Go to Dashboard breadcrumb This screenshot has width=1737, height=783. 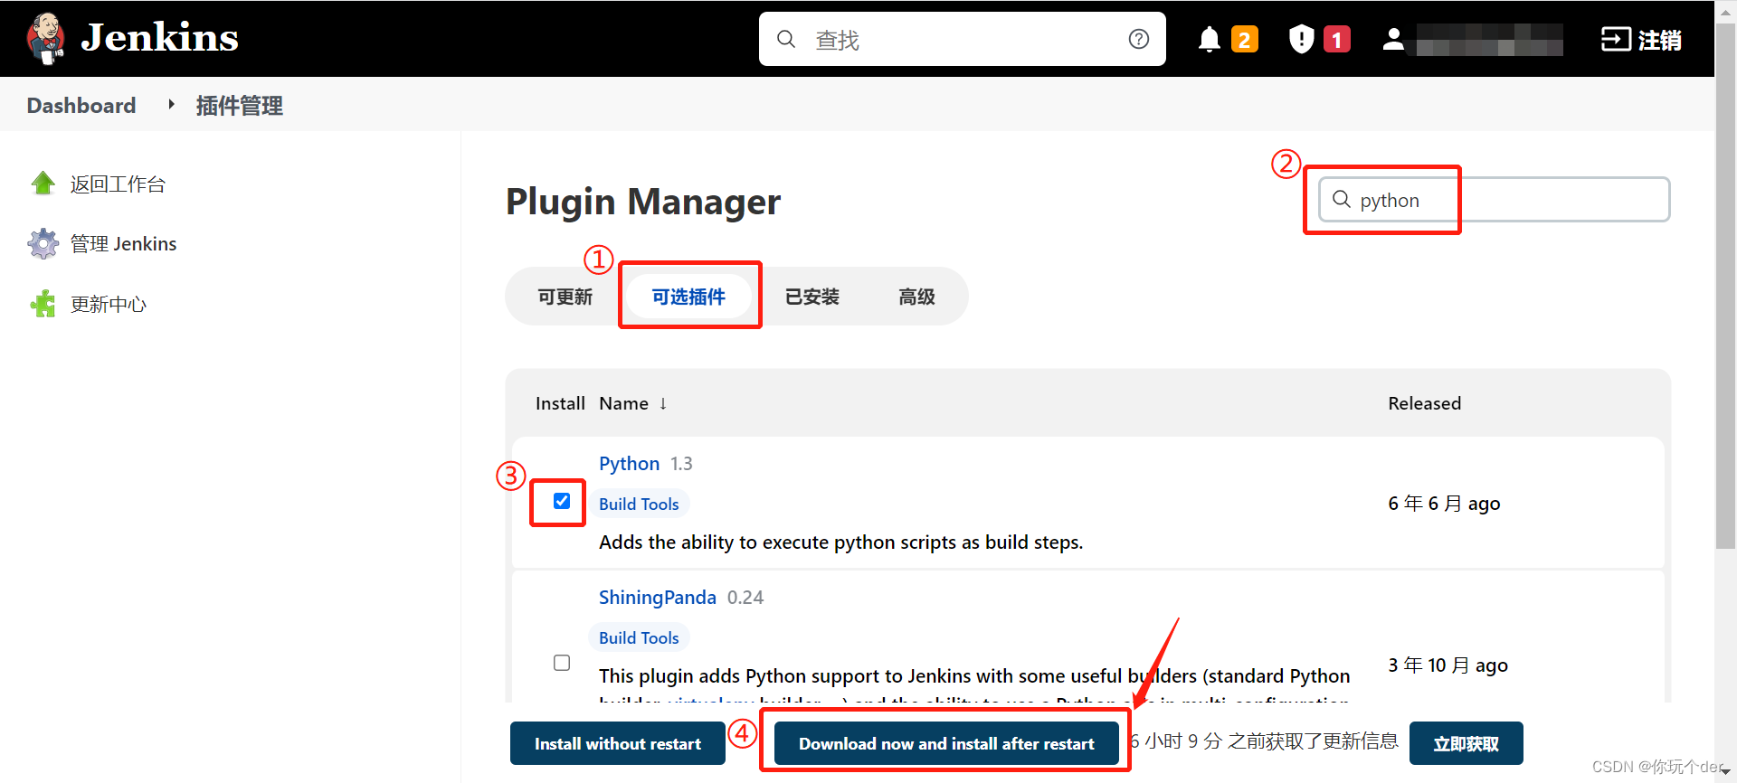pos(81,106)
